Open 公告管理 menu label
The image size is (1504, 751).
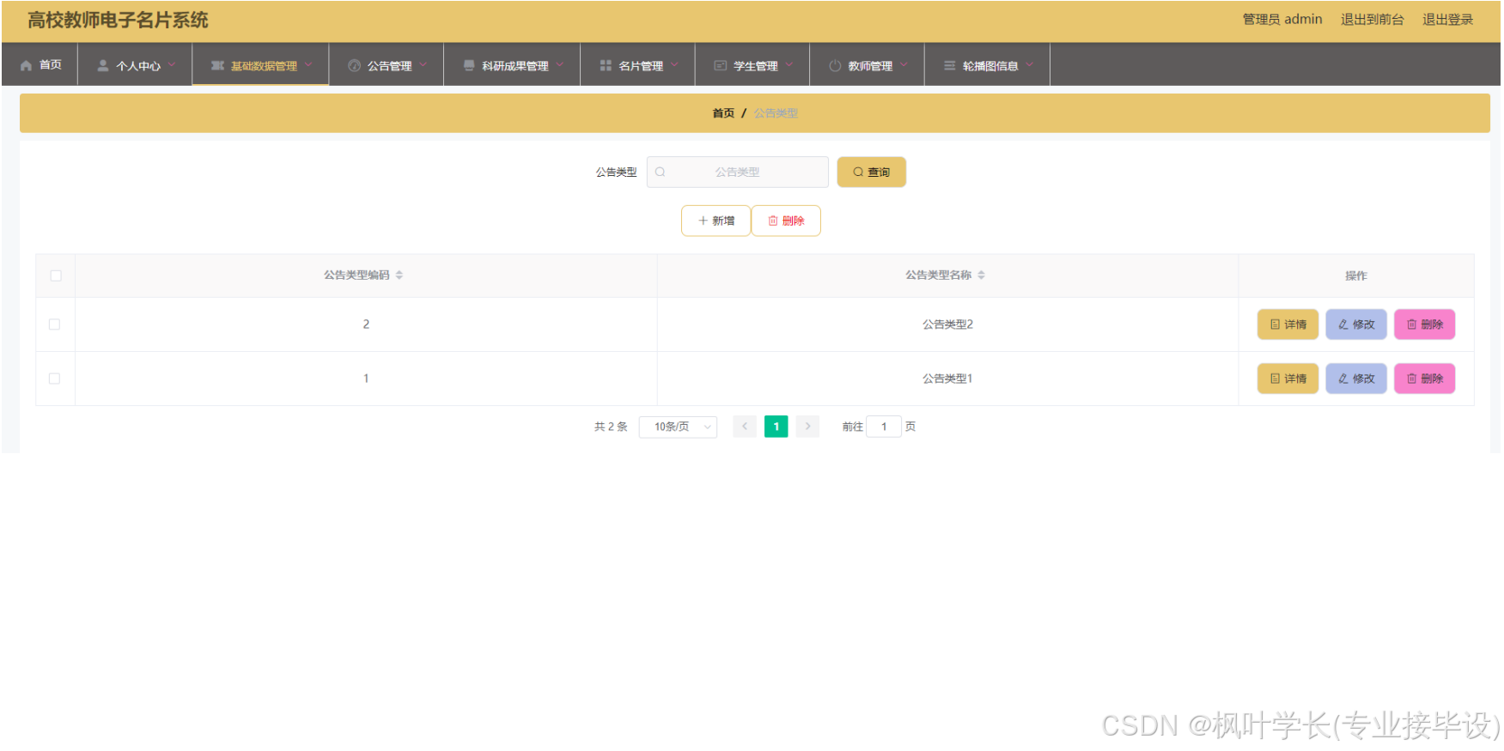(390, 65)
